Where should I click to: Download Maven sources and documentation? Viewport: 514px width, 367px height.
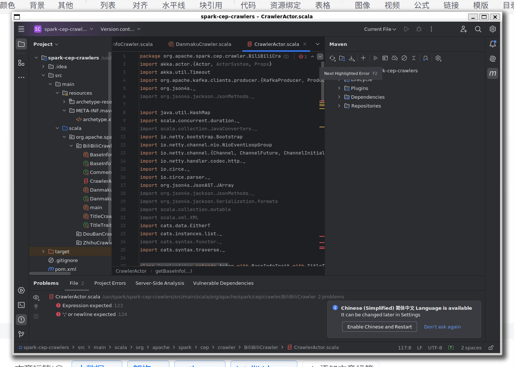352,58
